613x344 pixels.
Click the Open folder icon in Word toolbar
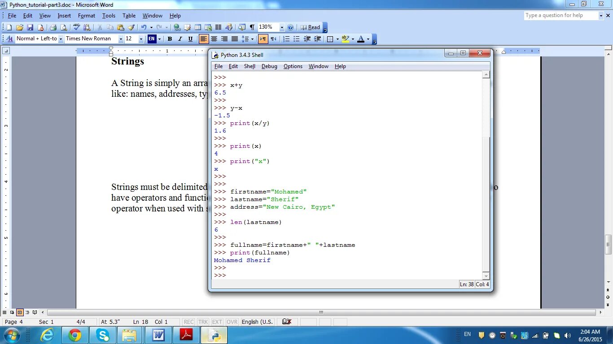click(20, 27)
